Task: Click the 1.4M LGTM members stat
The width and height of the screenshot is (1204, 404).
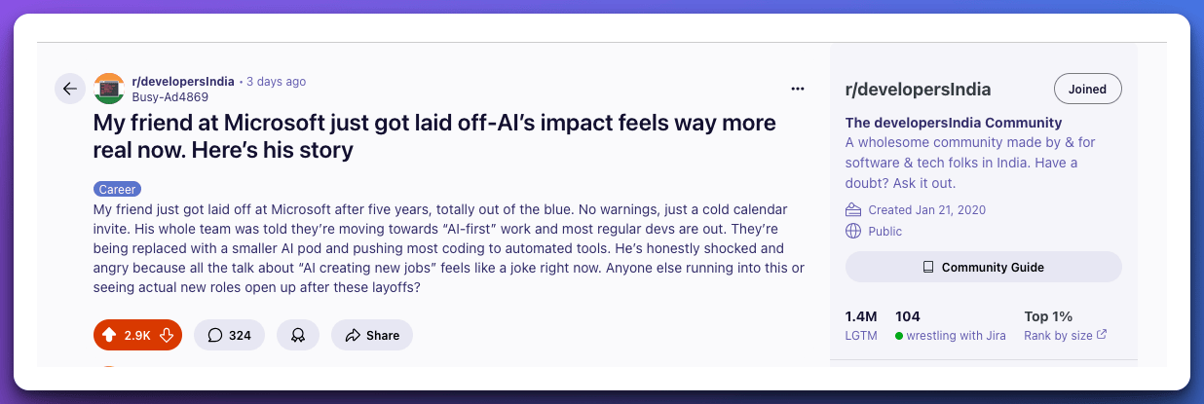Action: click(861, 325)
